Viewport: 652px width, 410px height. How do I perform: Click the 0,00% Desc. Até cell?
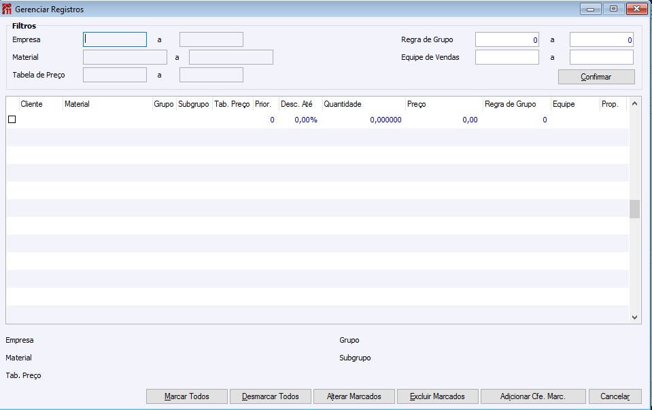pos(301,120)
